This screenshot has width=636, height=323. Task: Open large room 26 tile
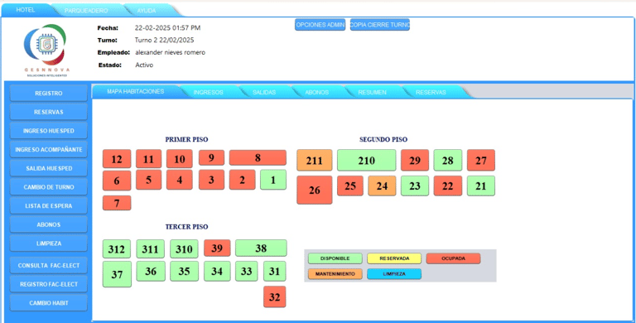coord(315,190)
